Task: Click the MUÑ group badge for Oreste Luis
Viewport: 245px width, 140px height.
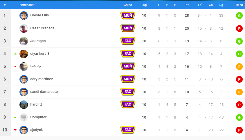Action: 128,16
